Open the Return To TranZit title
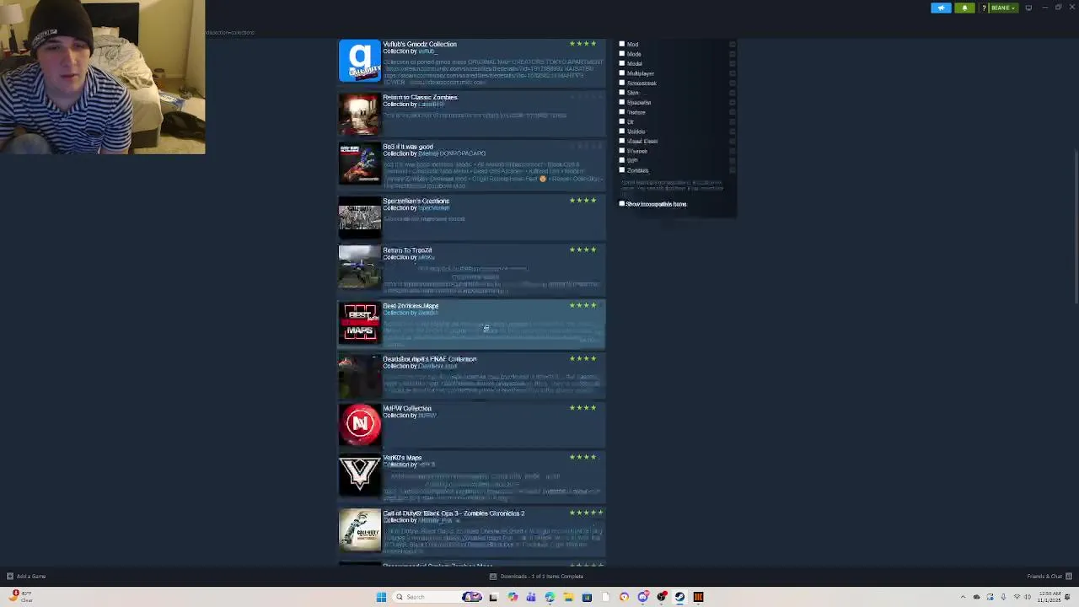Screen dimensions: 1079x607 pyautogui.click(x=407, y=250)
